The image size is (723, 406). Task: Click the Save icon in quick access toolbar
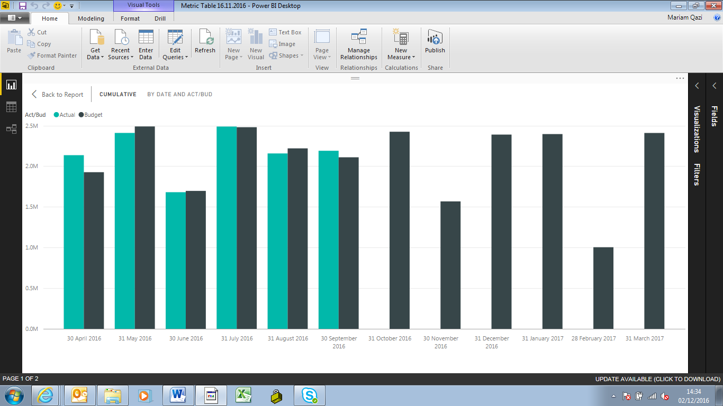click(22, 6)
